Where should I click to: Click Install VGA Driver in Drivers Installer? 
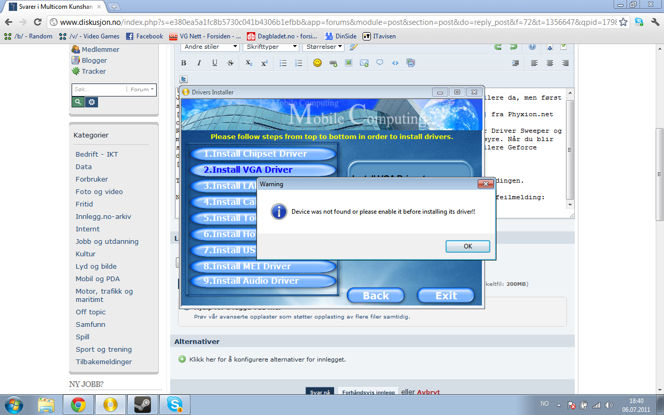pos(264,170)
